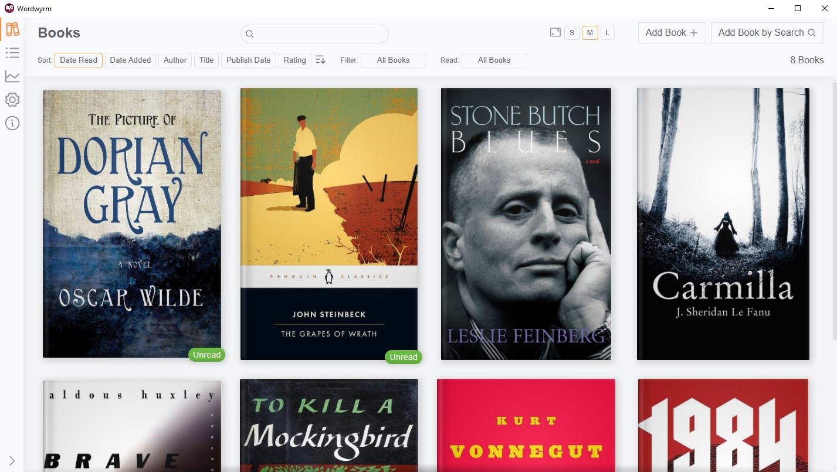Click the vertical scrollbar of book grid
Viewport: 837px width, 472px height.
[x=835, y=211]
